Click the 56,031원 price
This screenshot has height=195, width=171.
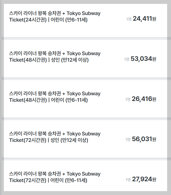[144, 139]
